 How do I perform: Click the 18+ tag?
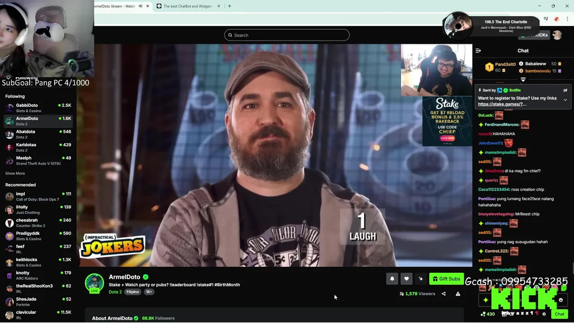149,292
